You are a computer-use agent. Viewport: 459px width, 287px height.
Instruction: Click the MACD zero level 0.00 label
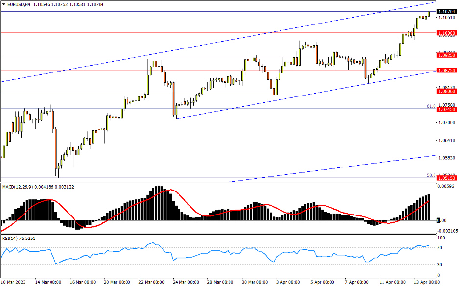441,220
